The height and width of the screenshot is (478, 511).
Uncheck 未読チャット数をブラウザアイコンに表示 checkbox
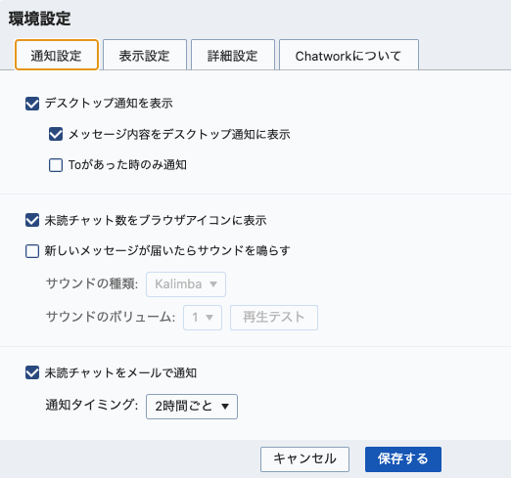pos(32,220)
